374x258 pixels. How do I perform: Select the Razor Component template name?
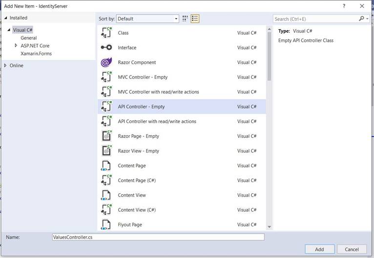137,62
